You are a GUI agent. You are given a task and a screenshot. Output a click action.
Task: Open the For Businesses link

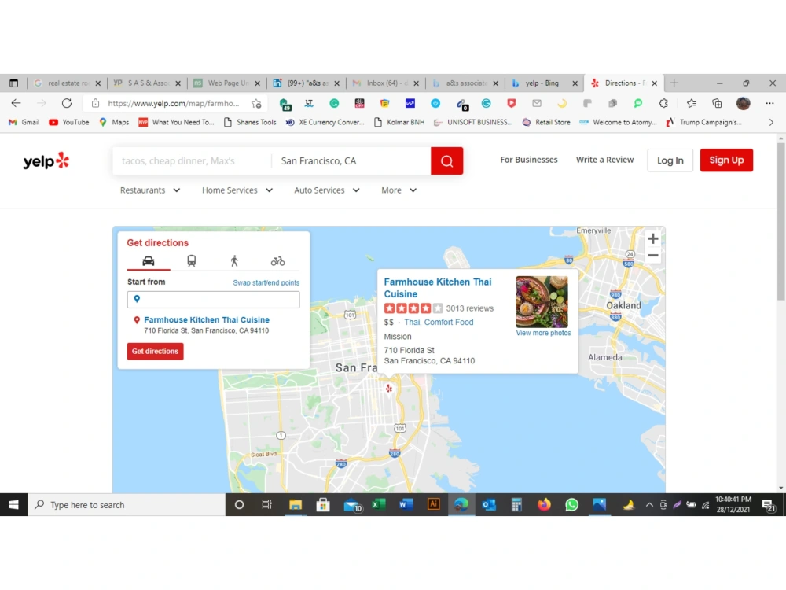(x=529, y=160)
